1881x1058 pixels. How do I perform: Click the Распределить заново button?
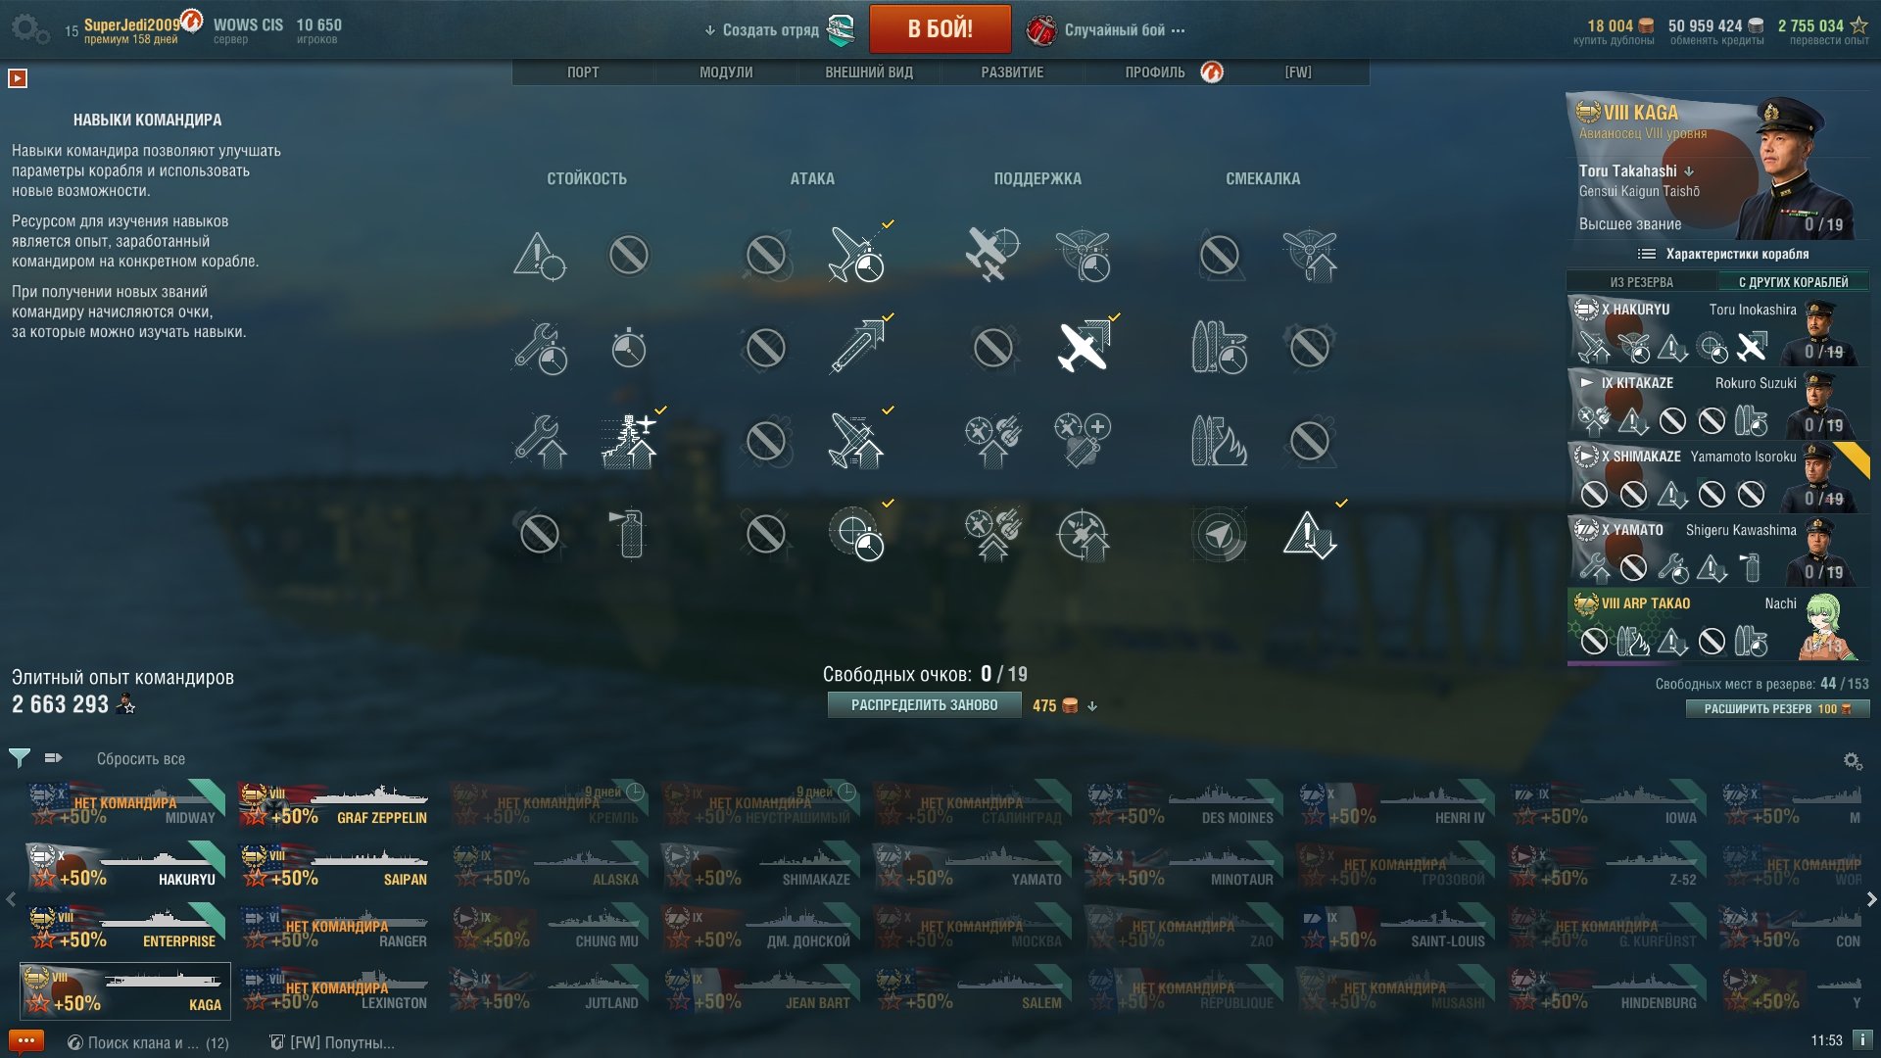pos(924,705)
